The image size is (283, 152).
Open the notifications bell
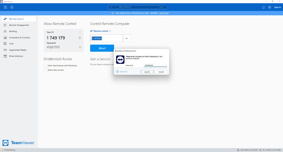click(x=264, y=7)
